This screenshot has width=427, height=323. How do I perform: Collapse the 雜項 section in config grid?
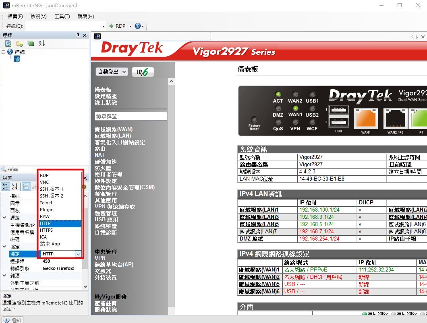point(4,276)
